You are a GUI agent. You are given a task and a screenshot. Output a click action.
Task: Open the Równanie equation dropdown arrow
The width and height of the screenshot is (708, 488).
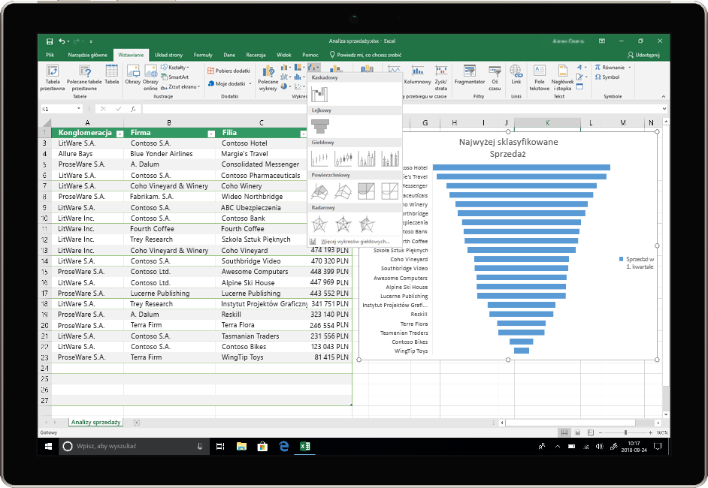629,68
